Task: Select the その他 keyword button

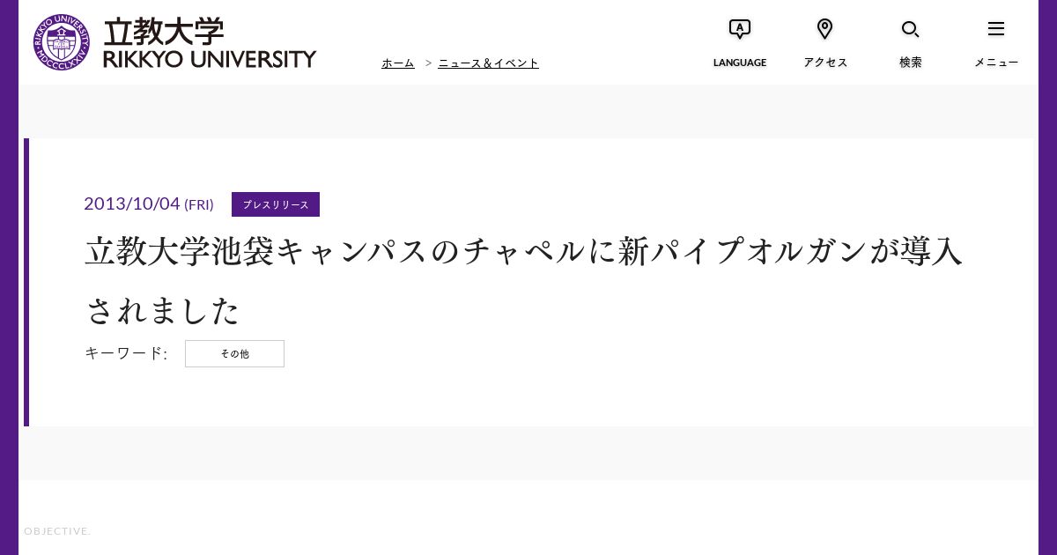Action: click(234, 353)
